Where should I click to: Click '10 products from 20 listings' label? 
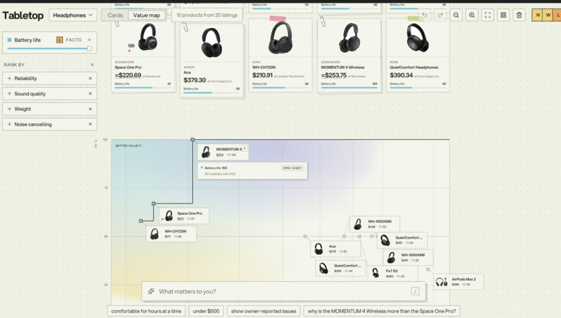207,15
